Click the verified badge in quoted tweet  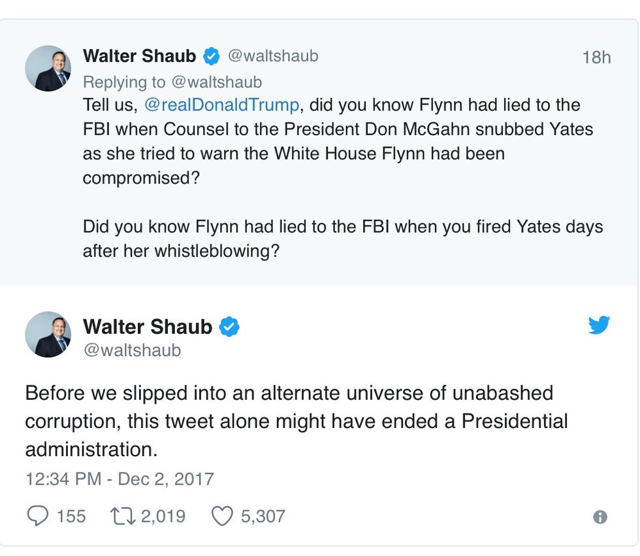212,57
